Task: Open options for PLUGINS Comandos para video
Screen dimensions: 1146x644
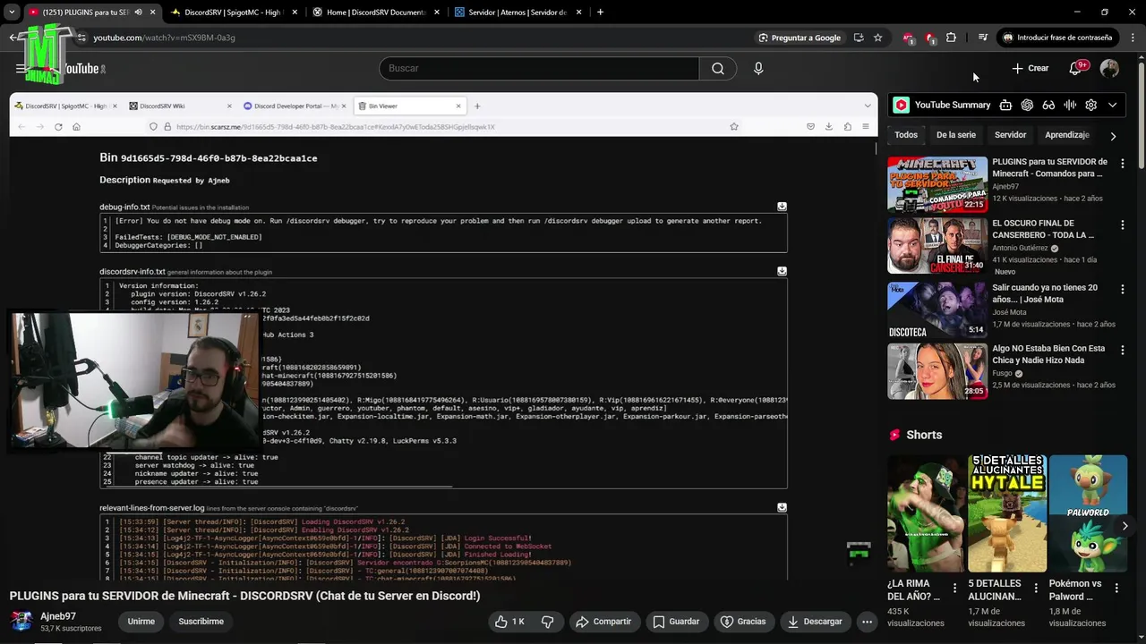Action: click(1122, 164)
